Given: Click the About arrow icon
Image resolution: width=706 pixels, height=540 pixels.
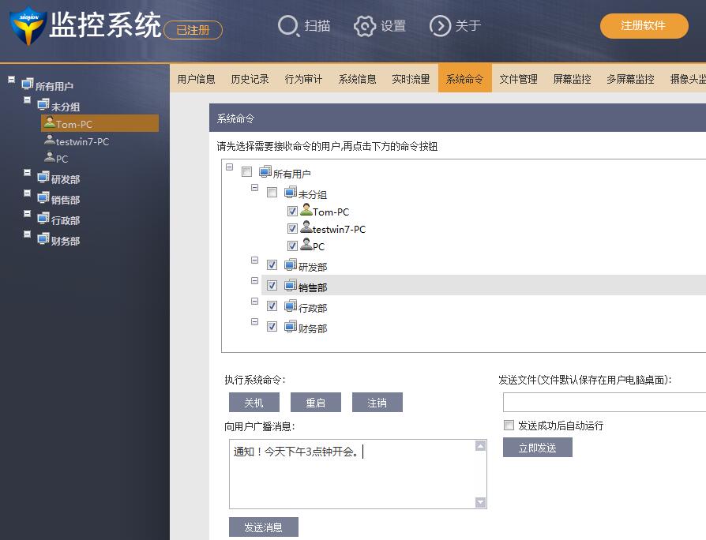Looking at the screenshot, I should click(439, 26).
